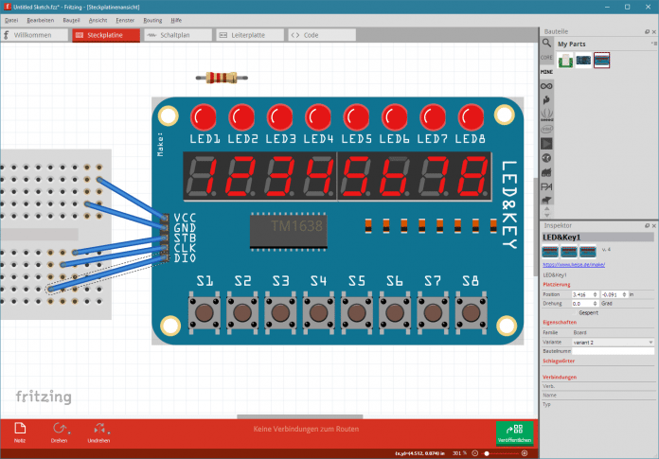Image resolution: width=659 pixels, height=459 pixels.
Task: Open the Bauteil menu
Action: [x=71, y=20]
